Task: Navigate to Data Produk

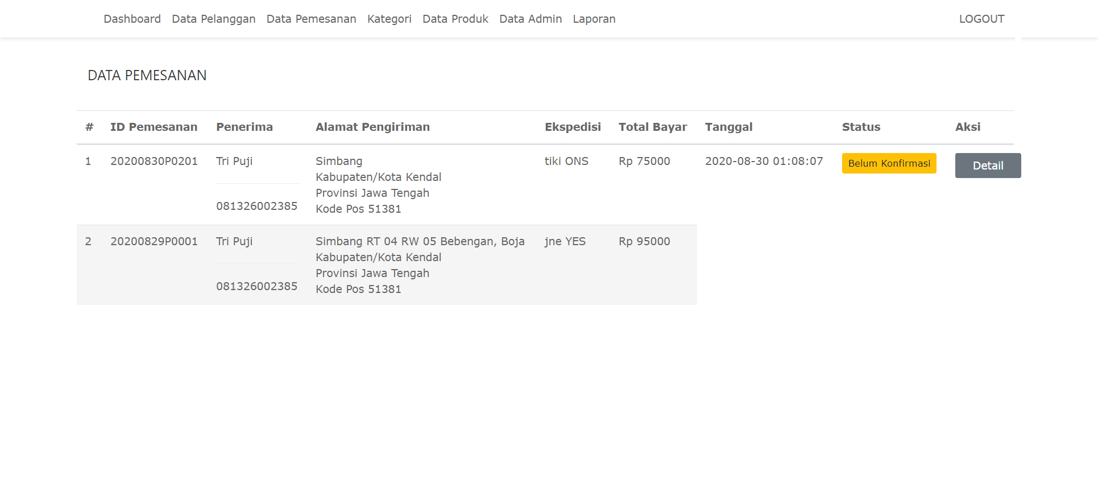Action: [x=455, y=19]
